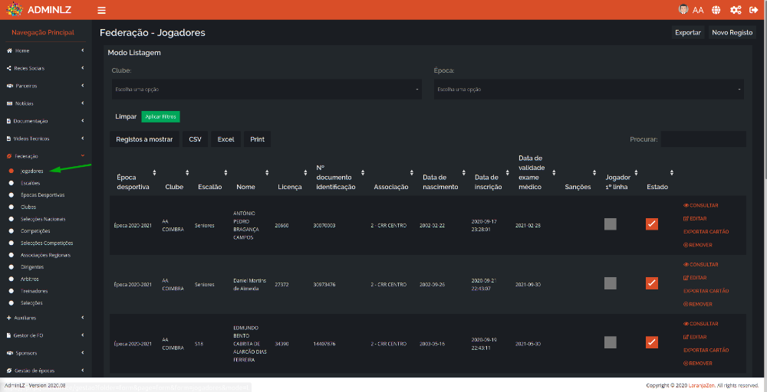Click the user avatar icon beside AA
The image size is (767, 392).
683,9
